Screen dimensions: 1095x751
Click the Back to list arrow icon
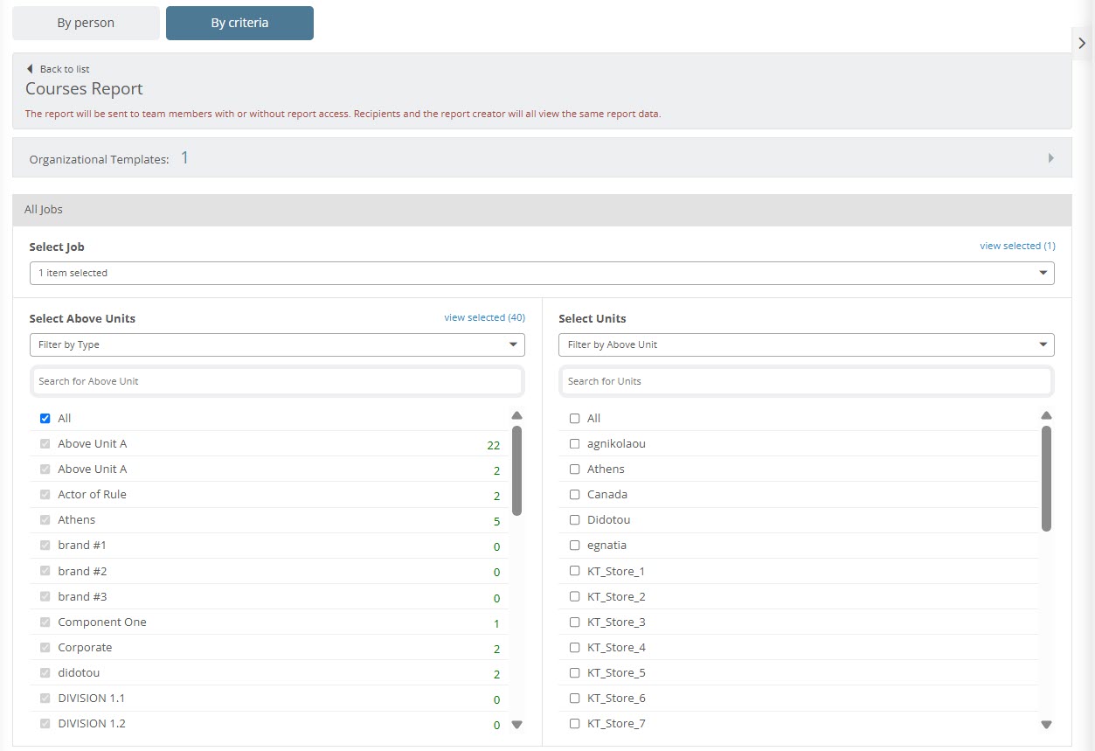pyautogui.click(x=30, y=69)
